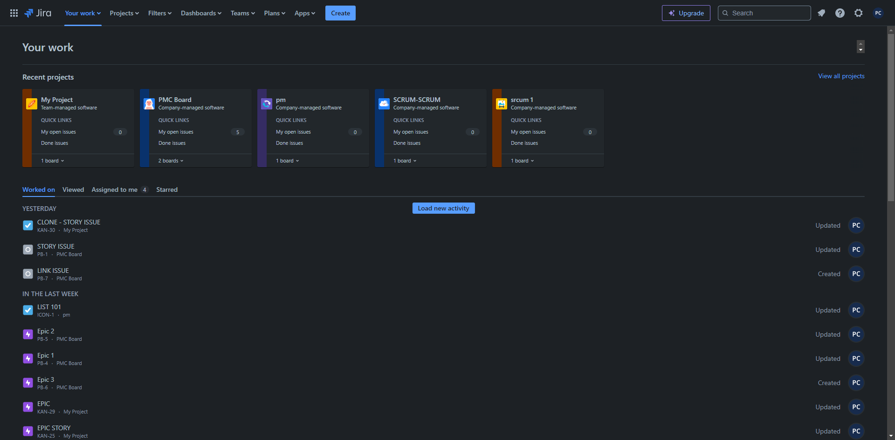Click the SCRUM-SCRUM project cloud icon

[x=384, y=104]
